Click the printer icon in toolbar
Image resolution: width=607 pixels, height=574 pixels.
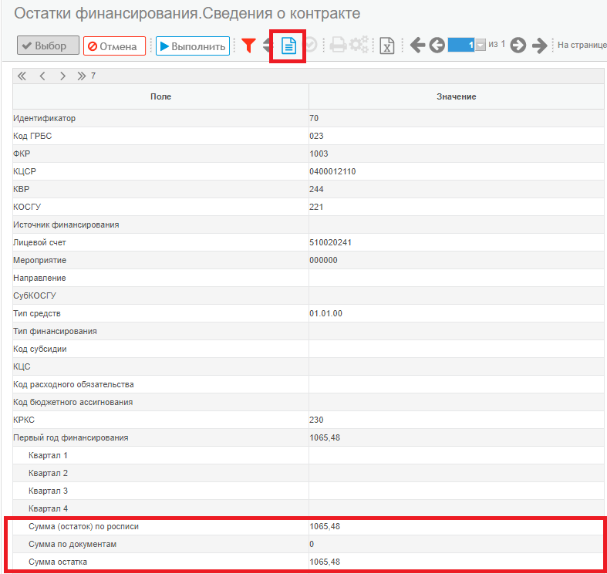338,46
